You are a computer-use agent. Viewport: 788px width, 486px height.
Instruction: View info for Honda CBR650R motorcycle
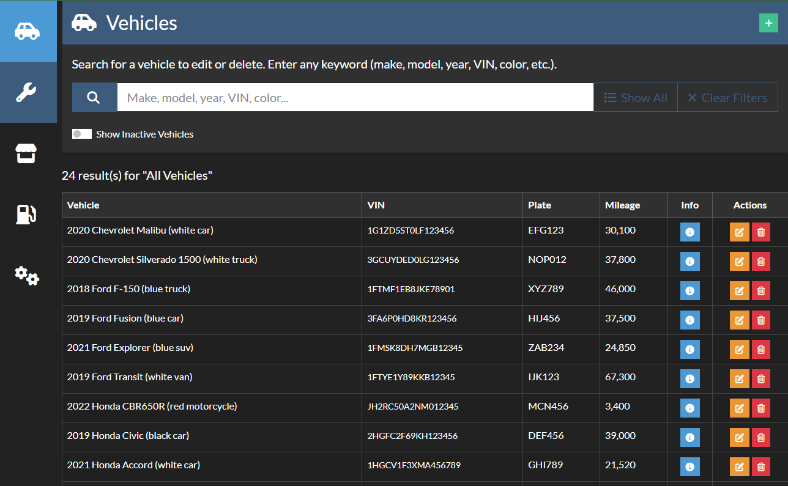pos(690,408)
